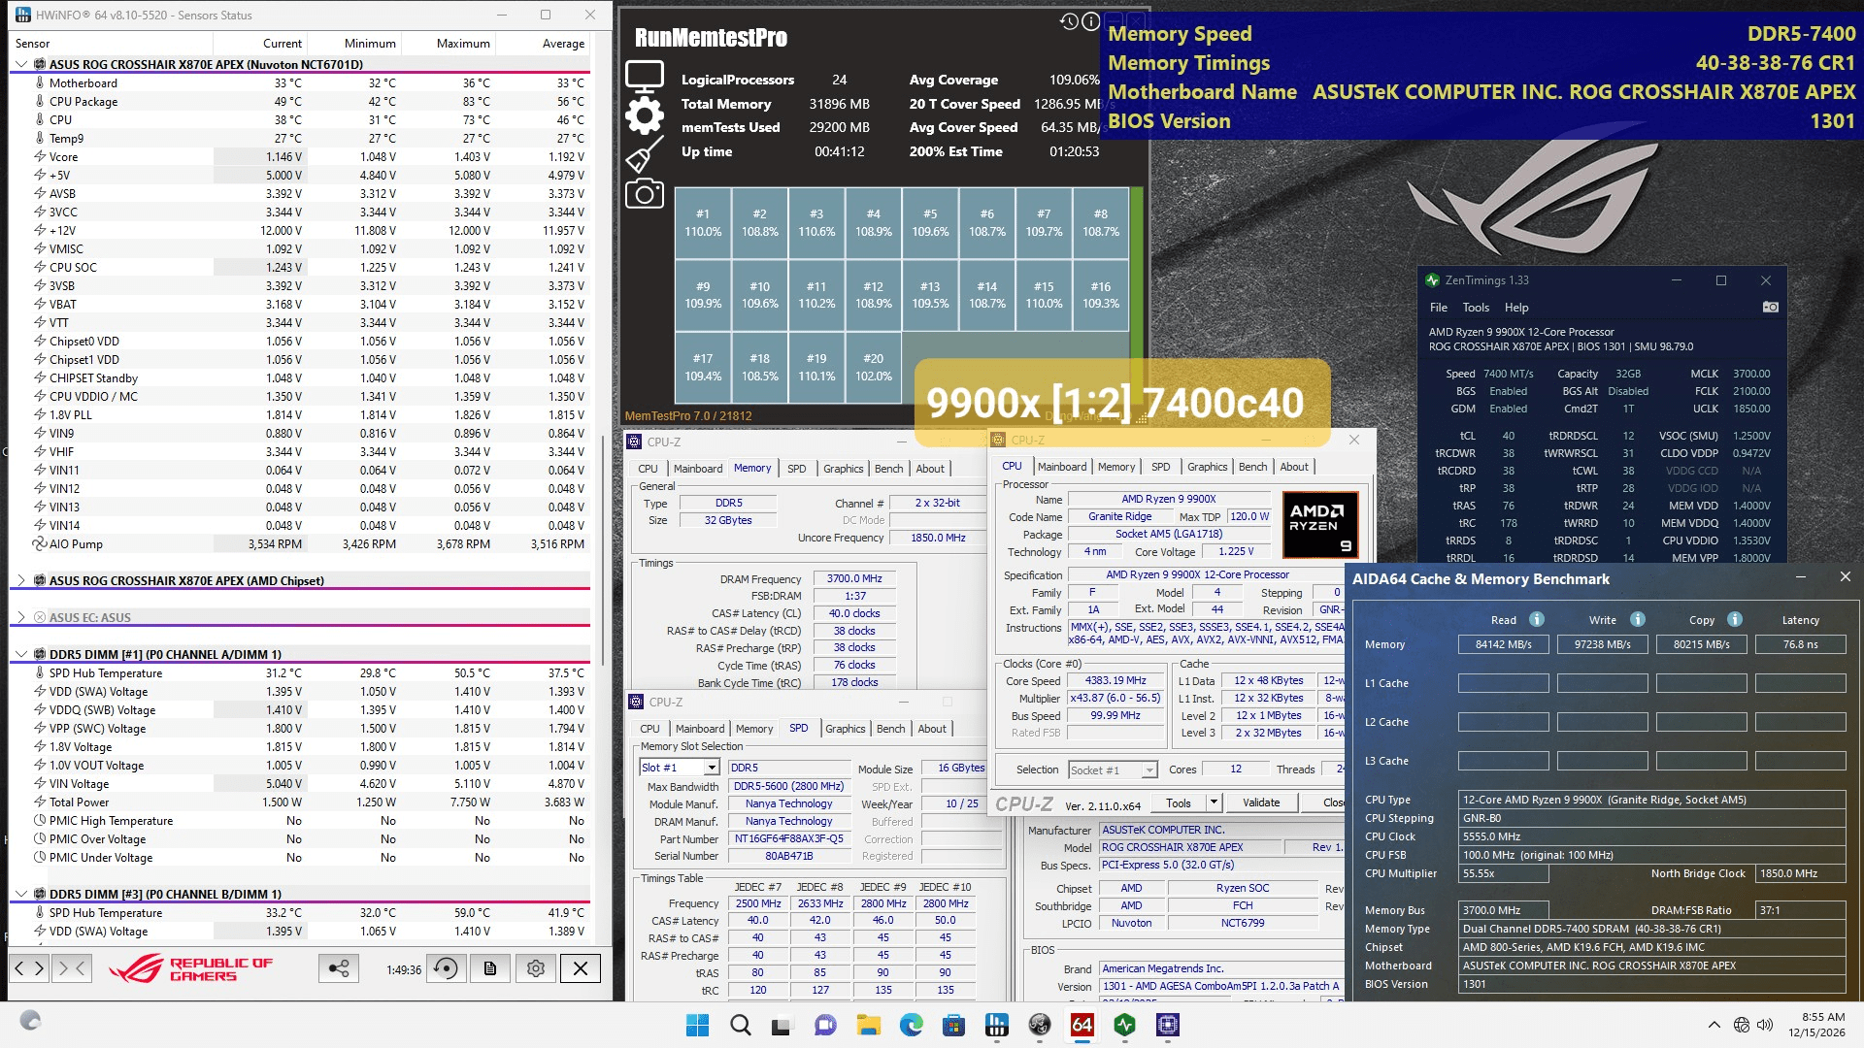
Task: Click info icon next to AIDA64 Write
Action: coord(1638,619)
